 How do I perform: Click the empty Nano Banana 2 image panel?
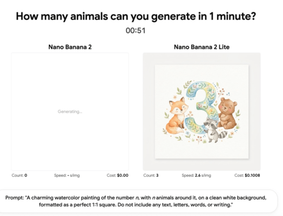coord(70,111)
